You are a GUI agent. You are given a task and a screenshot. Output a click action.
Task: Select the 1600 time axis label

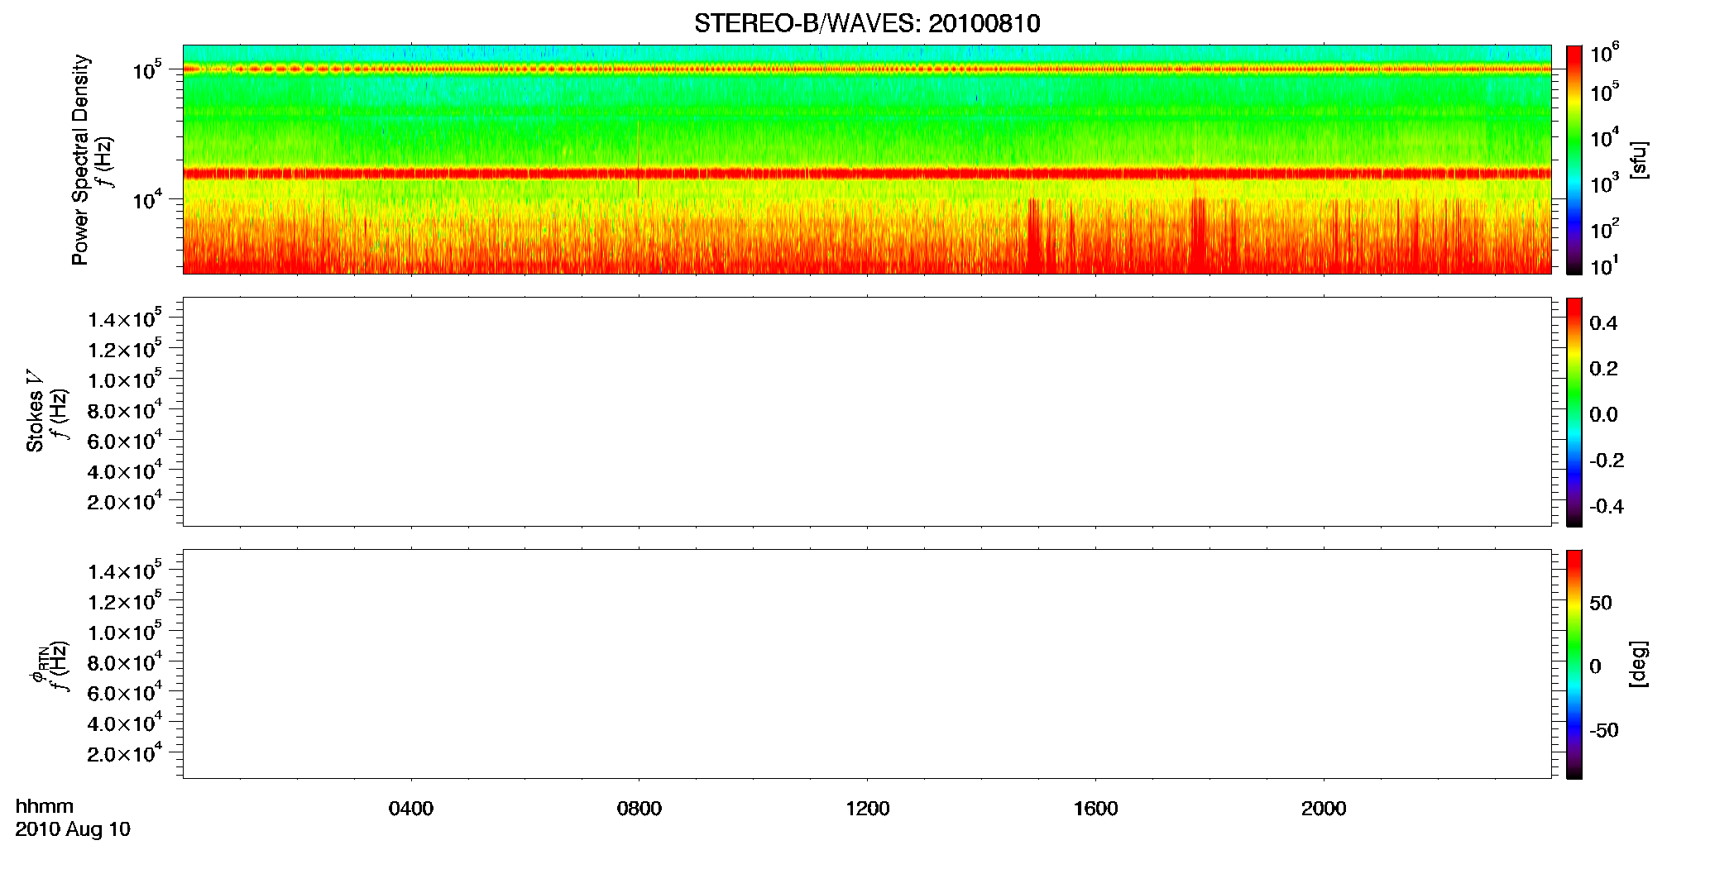(x=1096, y=809)
